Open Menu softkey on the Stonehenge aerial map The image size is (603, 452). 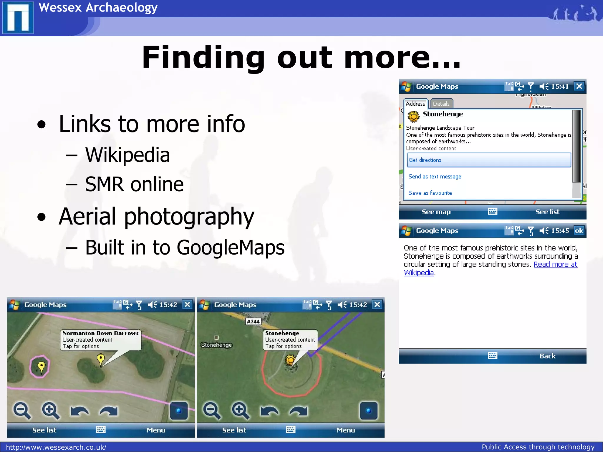click(x=345, y=430)
